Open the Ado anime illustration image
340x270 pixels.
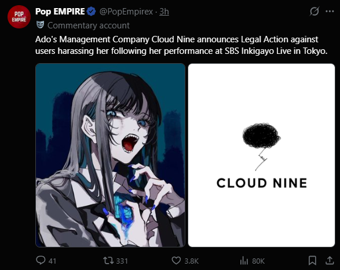click(111, 155)
